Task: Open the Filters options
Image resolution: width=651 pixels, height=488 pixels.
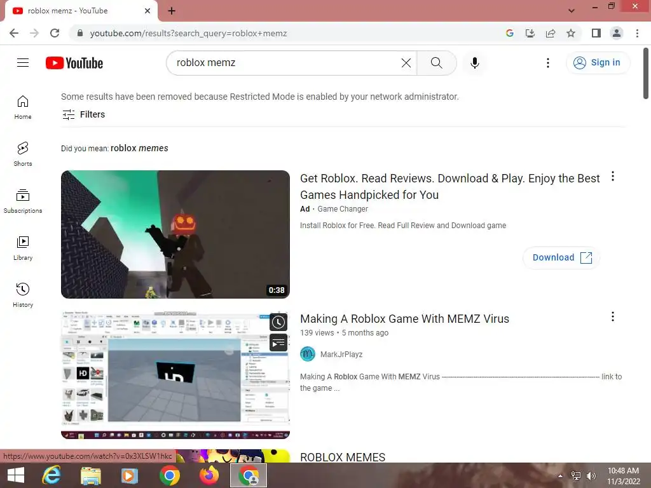Action: click(x=83, y=114)
